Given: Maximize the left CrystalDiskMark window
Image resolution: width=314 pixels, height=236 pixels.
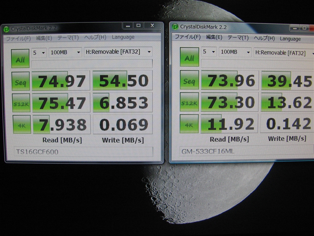Looking at the screenshot, I should tap(139, 26).
